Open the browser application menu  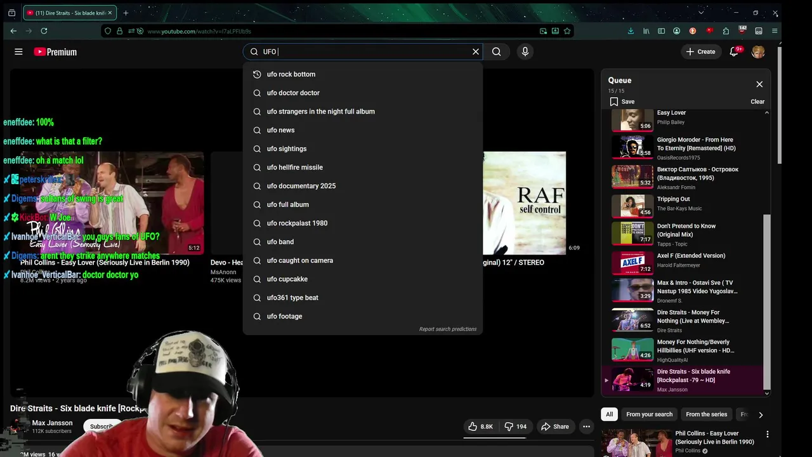775,31
